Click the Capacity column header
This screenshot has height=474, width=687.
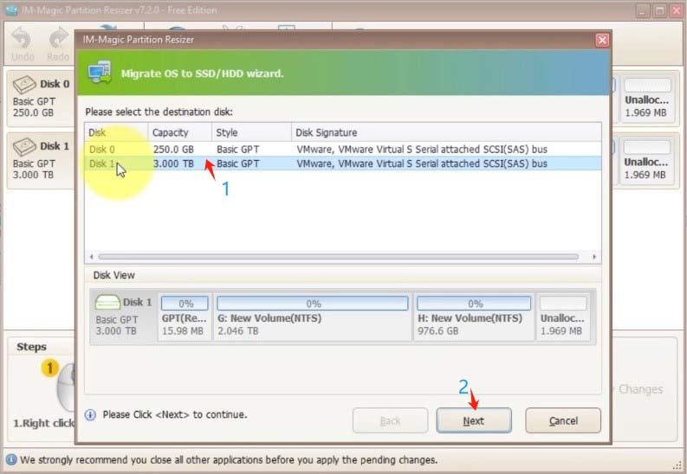pyautogui.click(x=179, y=132)
